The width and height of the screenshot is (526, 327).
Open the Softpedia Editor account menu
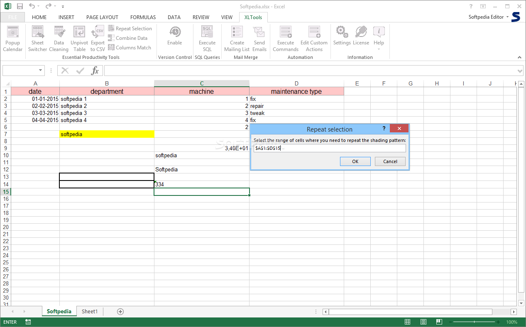(489, 17)
